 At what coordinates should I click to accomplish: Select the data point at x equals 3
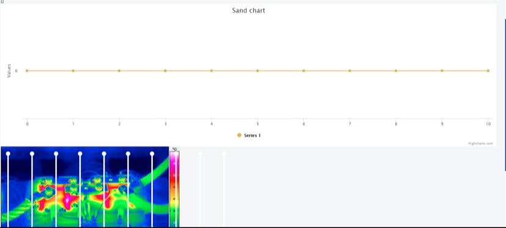click(x=165, y=71)
